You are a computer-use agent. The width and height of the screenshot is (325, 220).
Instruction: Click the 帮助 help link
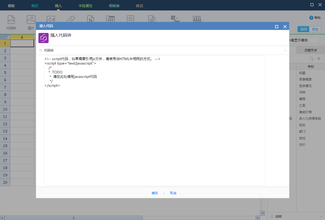coord(317,18)
